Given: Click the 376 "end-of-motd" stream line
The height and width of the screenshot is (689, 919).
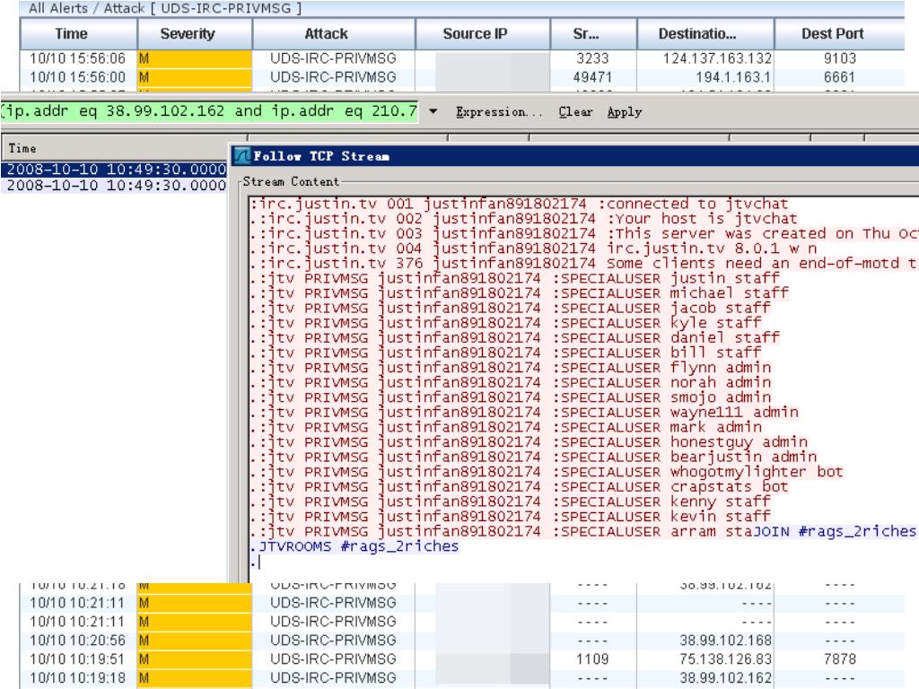Looking at the screenshot, I should tap(584, 264).
